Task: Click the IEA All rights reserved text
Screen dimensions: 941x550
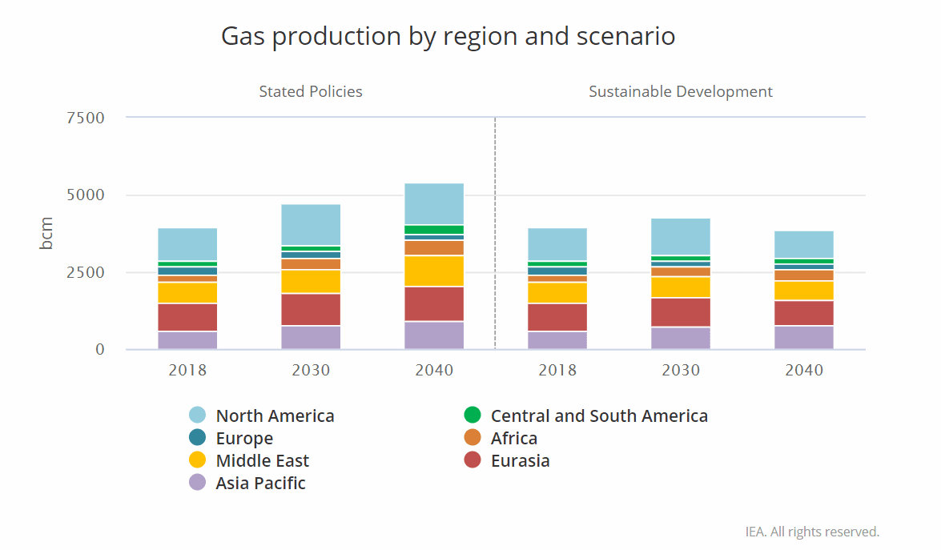Action: 812,532
